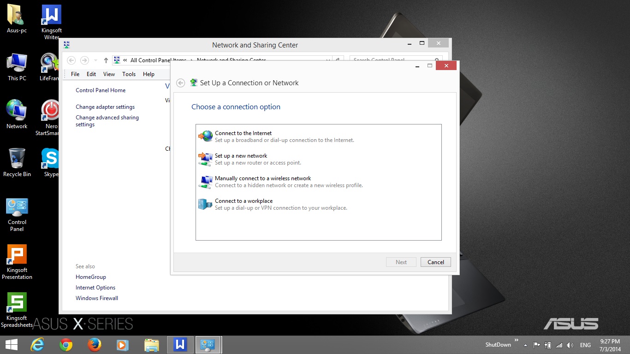This screenshot has height=354, width=630.
Task: Choose the Set up a new network icon
Action: coord(206,159)
